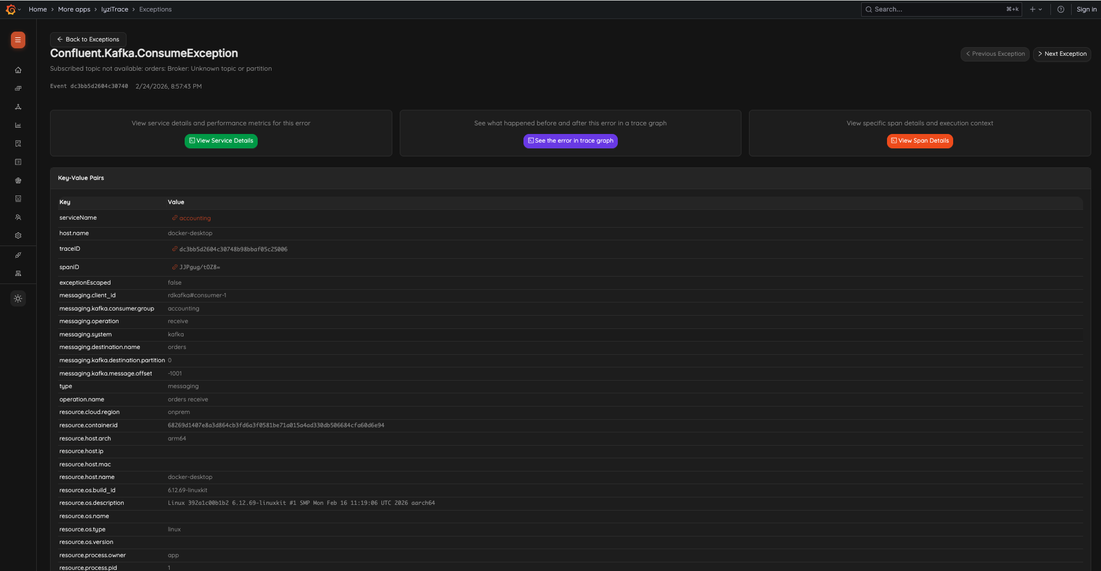Select the Confluent.Kafka.ConsumeException heading
The image size is (1101, 571).
coord(144,53)
